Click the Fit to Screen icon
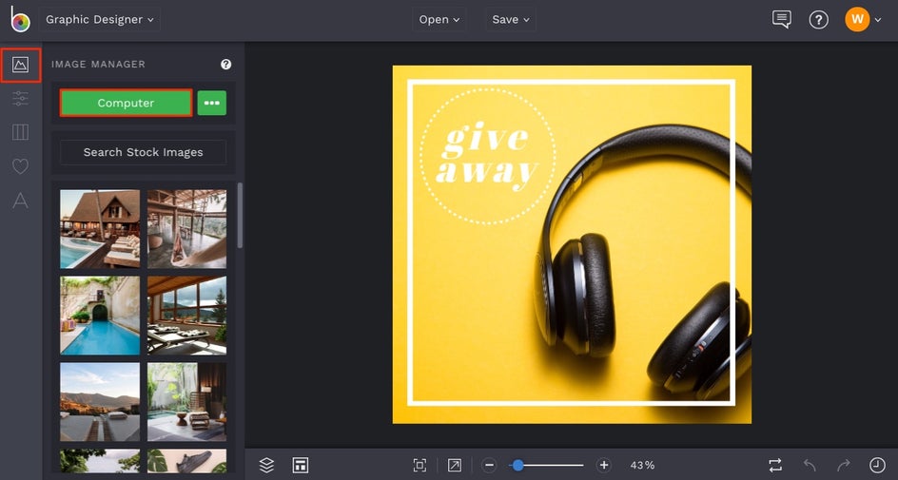This screenshot has width=898, height=480. click(x=420, y=465)
